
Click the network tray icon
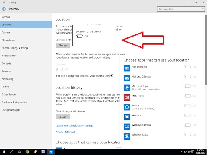coord(185,152)
